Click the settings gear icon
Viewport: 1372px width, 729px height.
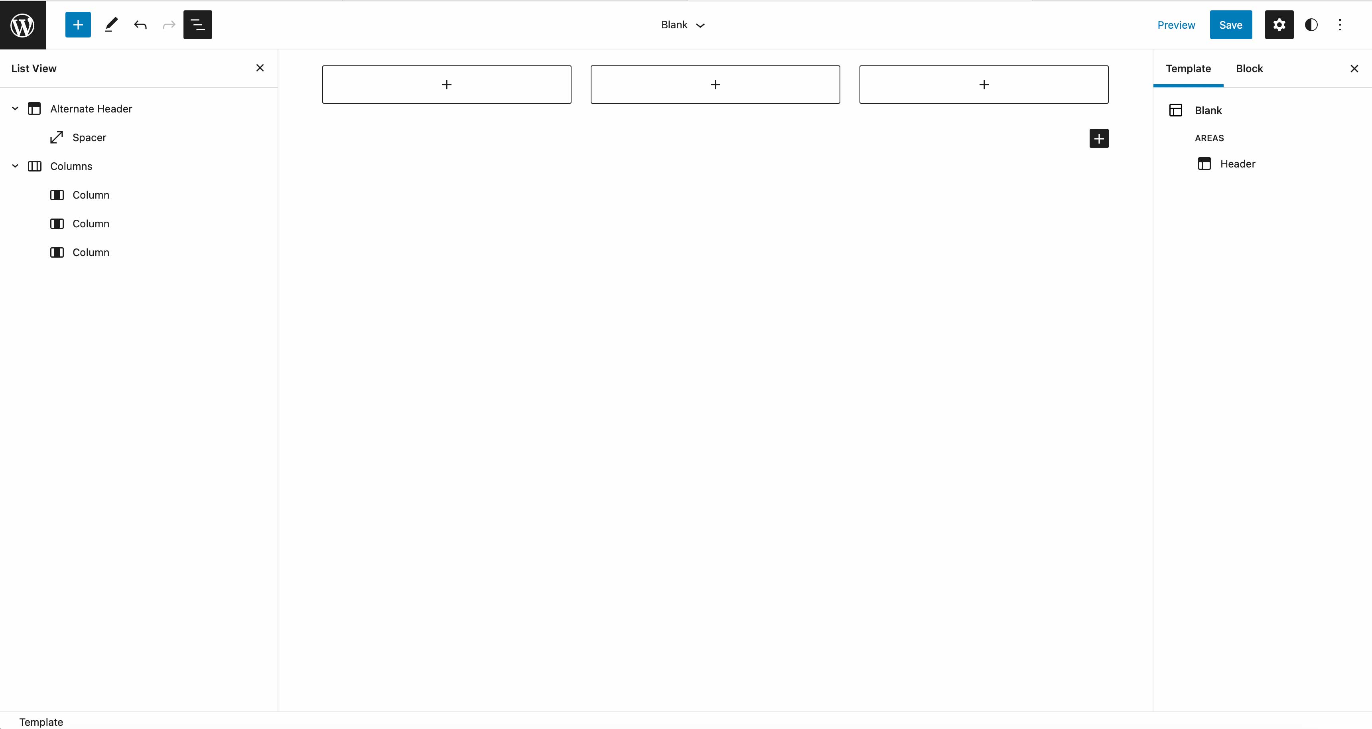[1279, 24]
